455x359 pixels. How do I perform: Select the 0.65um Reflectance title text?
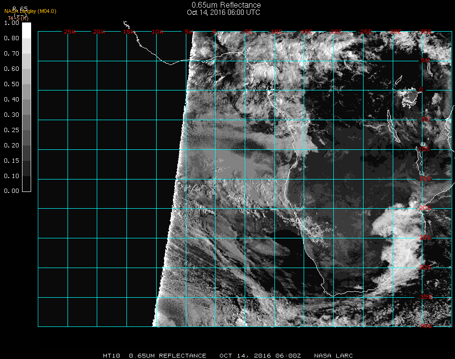(x=226, y=5)
